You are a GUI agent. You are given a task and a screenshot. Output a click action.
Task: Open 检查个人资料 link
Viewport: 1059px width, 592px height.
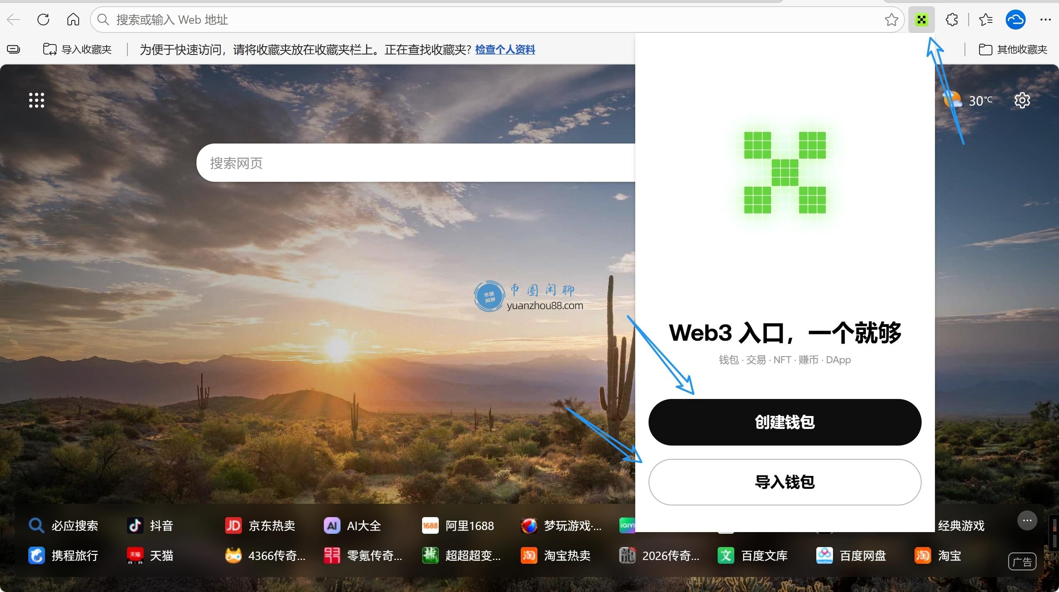click(x=505, y=50)
